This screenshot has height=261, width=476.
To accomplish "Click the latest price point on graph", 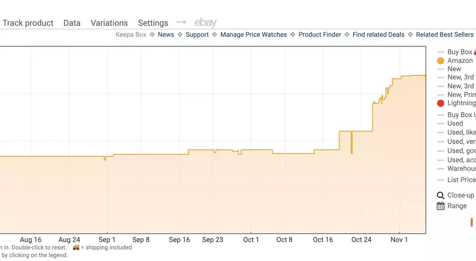I will [425, 76].
